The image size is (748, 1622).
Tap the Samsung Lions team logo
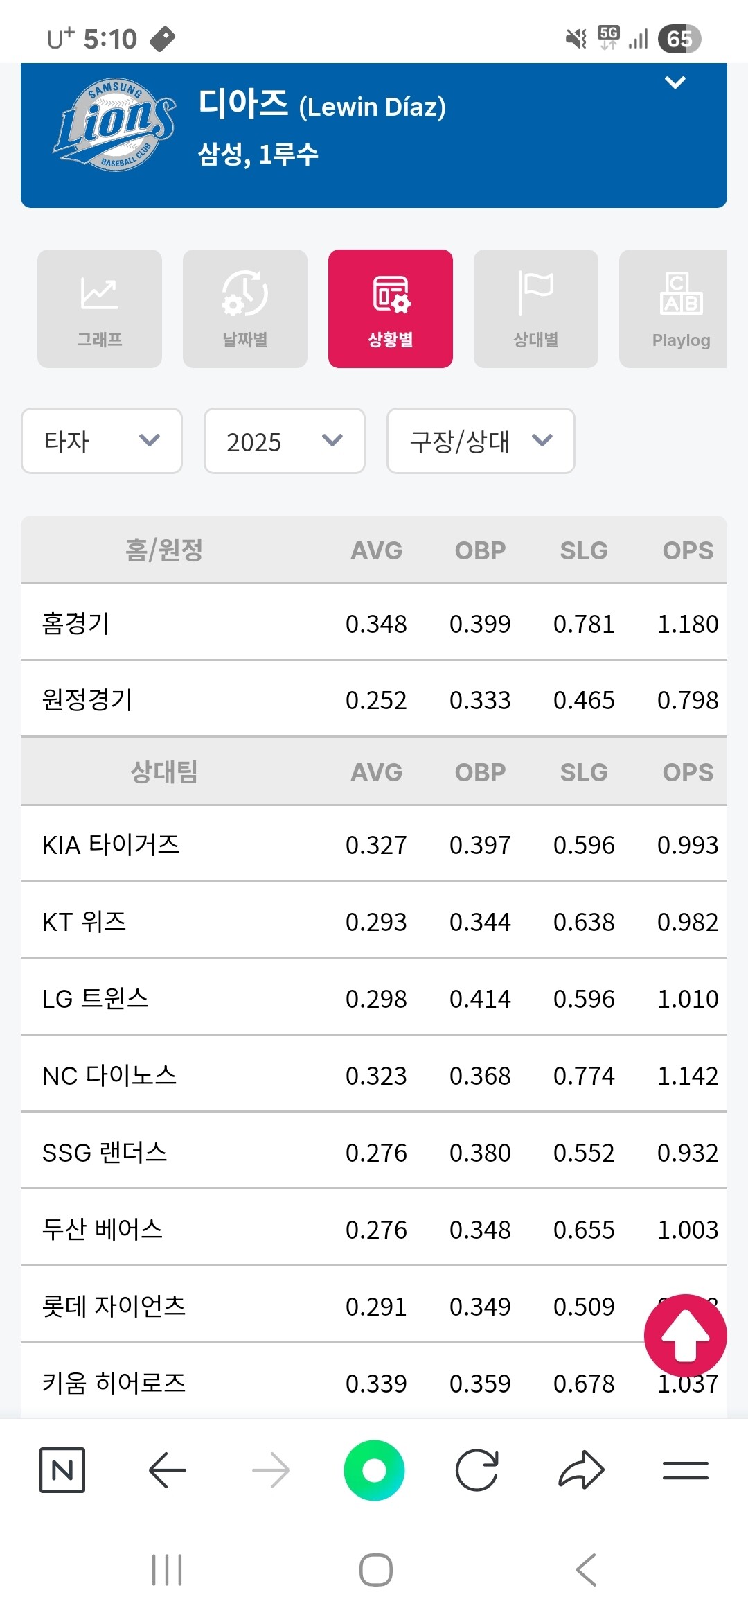pos(115,125)
